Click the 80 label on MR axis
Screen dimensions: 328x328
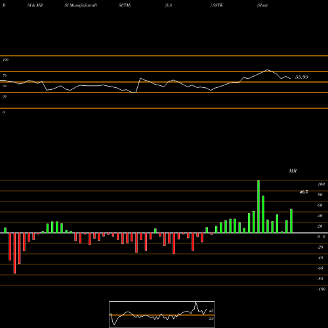[320, 195]
